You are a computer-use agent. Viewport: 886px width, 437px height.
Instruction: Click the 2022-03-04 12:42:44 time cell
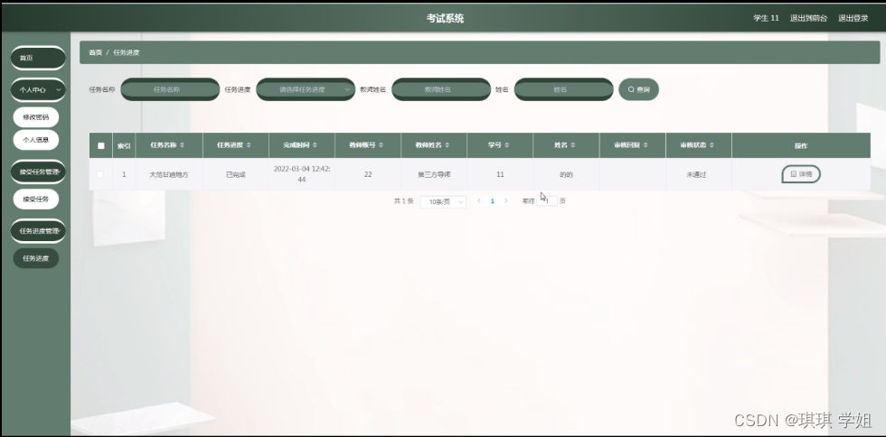pos(302,174)
